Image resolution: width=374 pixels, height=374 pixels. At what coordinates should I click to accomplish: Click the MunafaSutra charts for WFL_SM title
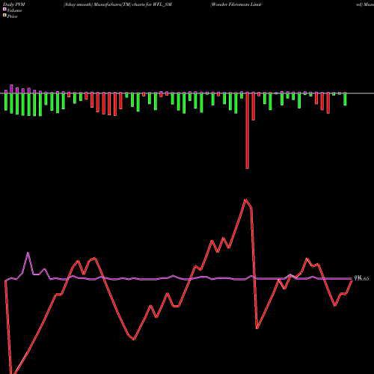click(x=117, y=4)
